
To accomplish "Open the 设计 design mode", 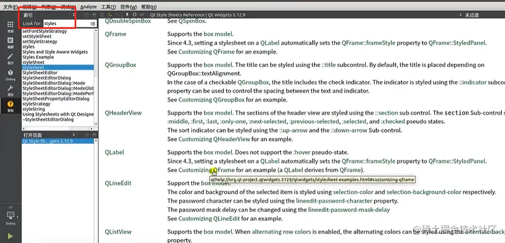I will pyautogui.click(x=11, y=59).
